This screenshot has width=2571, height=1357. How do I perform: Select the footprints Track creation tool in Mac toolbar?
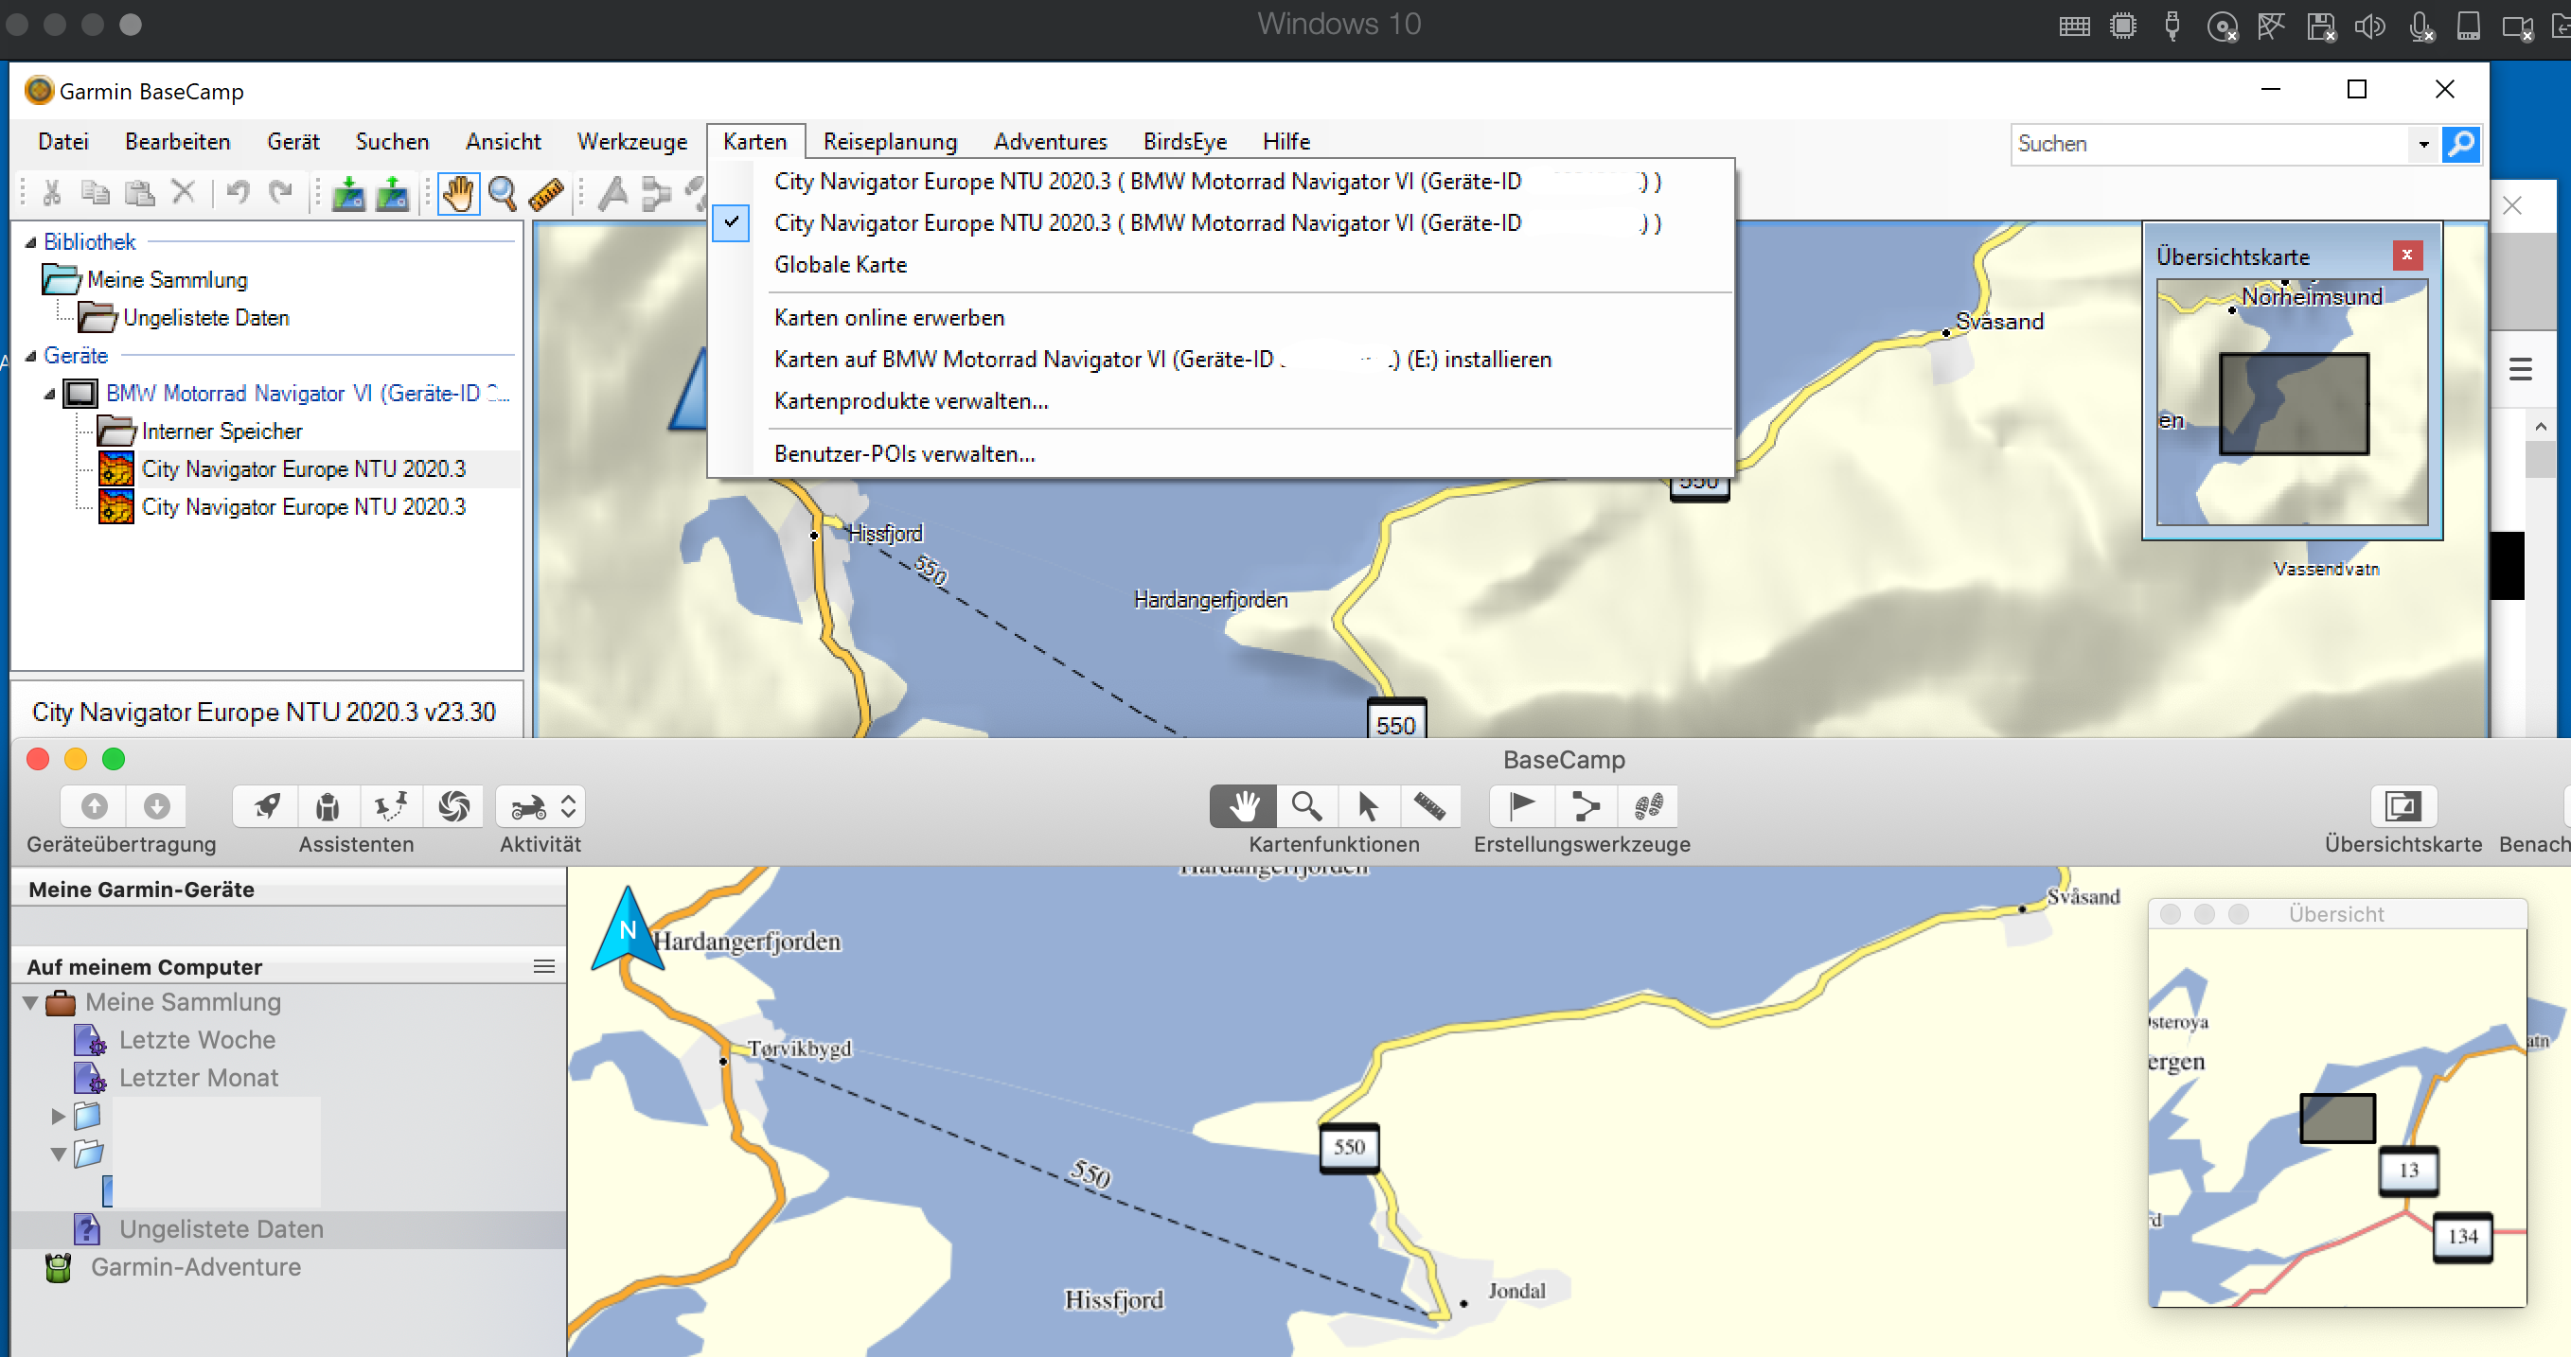[1647, 805]
